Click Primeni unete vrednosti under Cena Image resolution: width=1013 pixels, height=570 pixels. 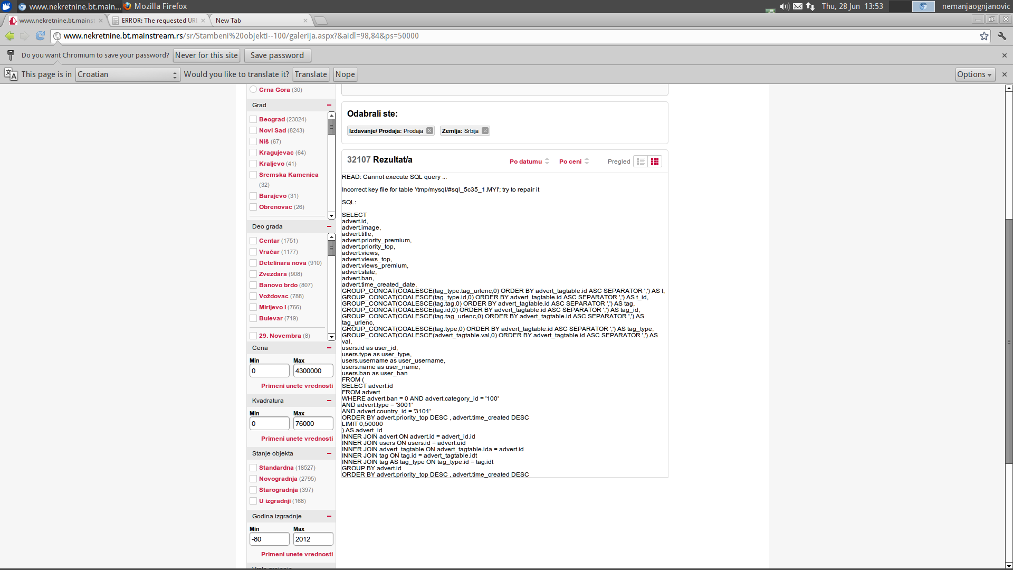[x=297, y=386]
